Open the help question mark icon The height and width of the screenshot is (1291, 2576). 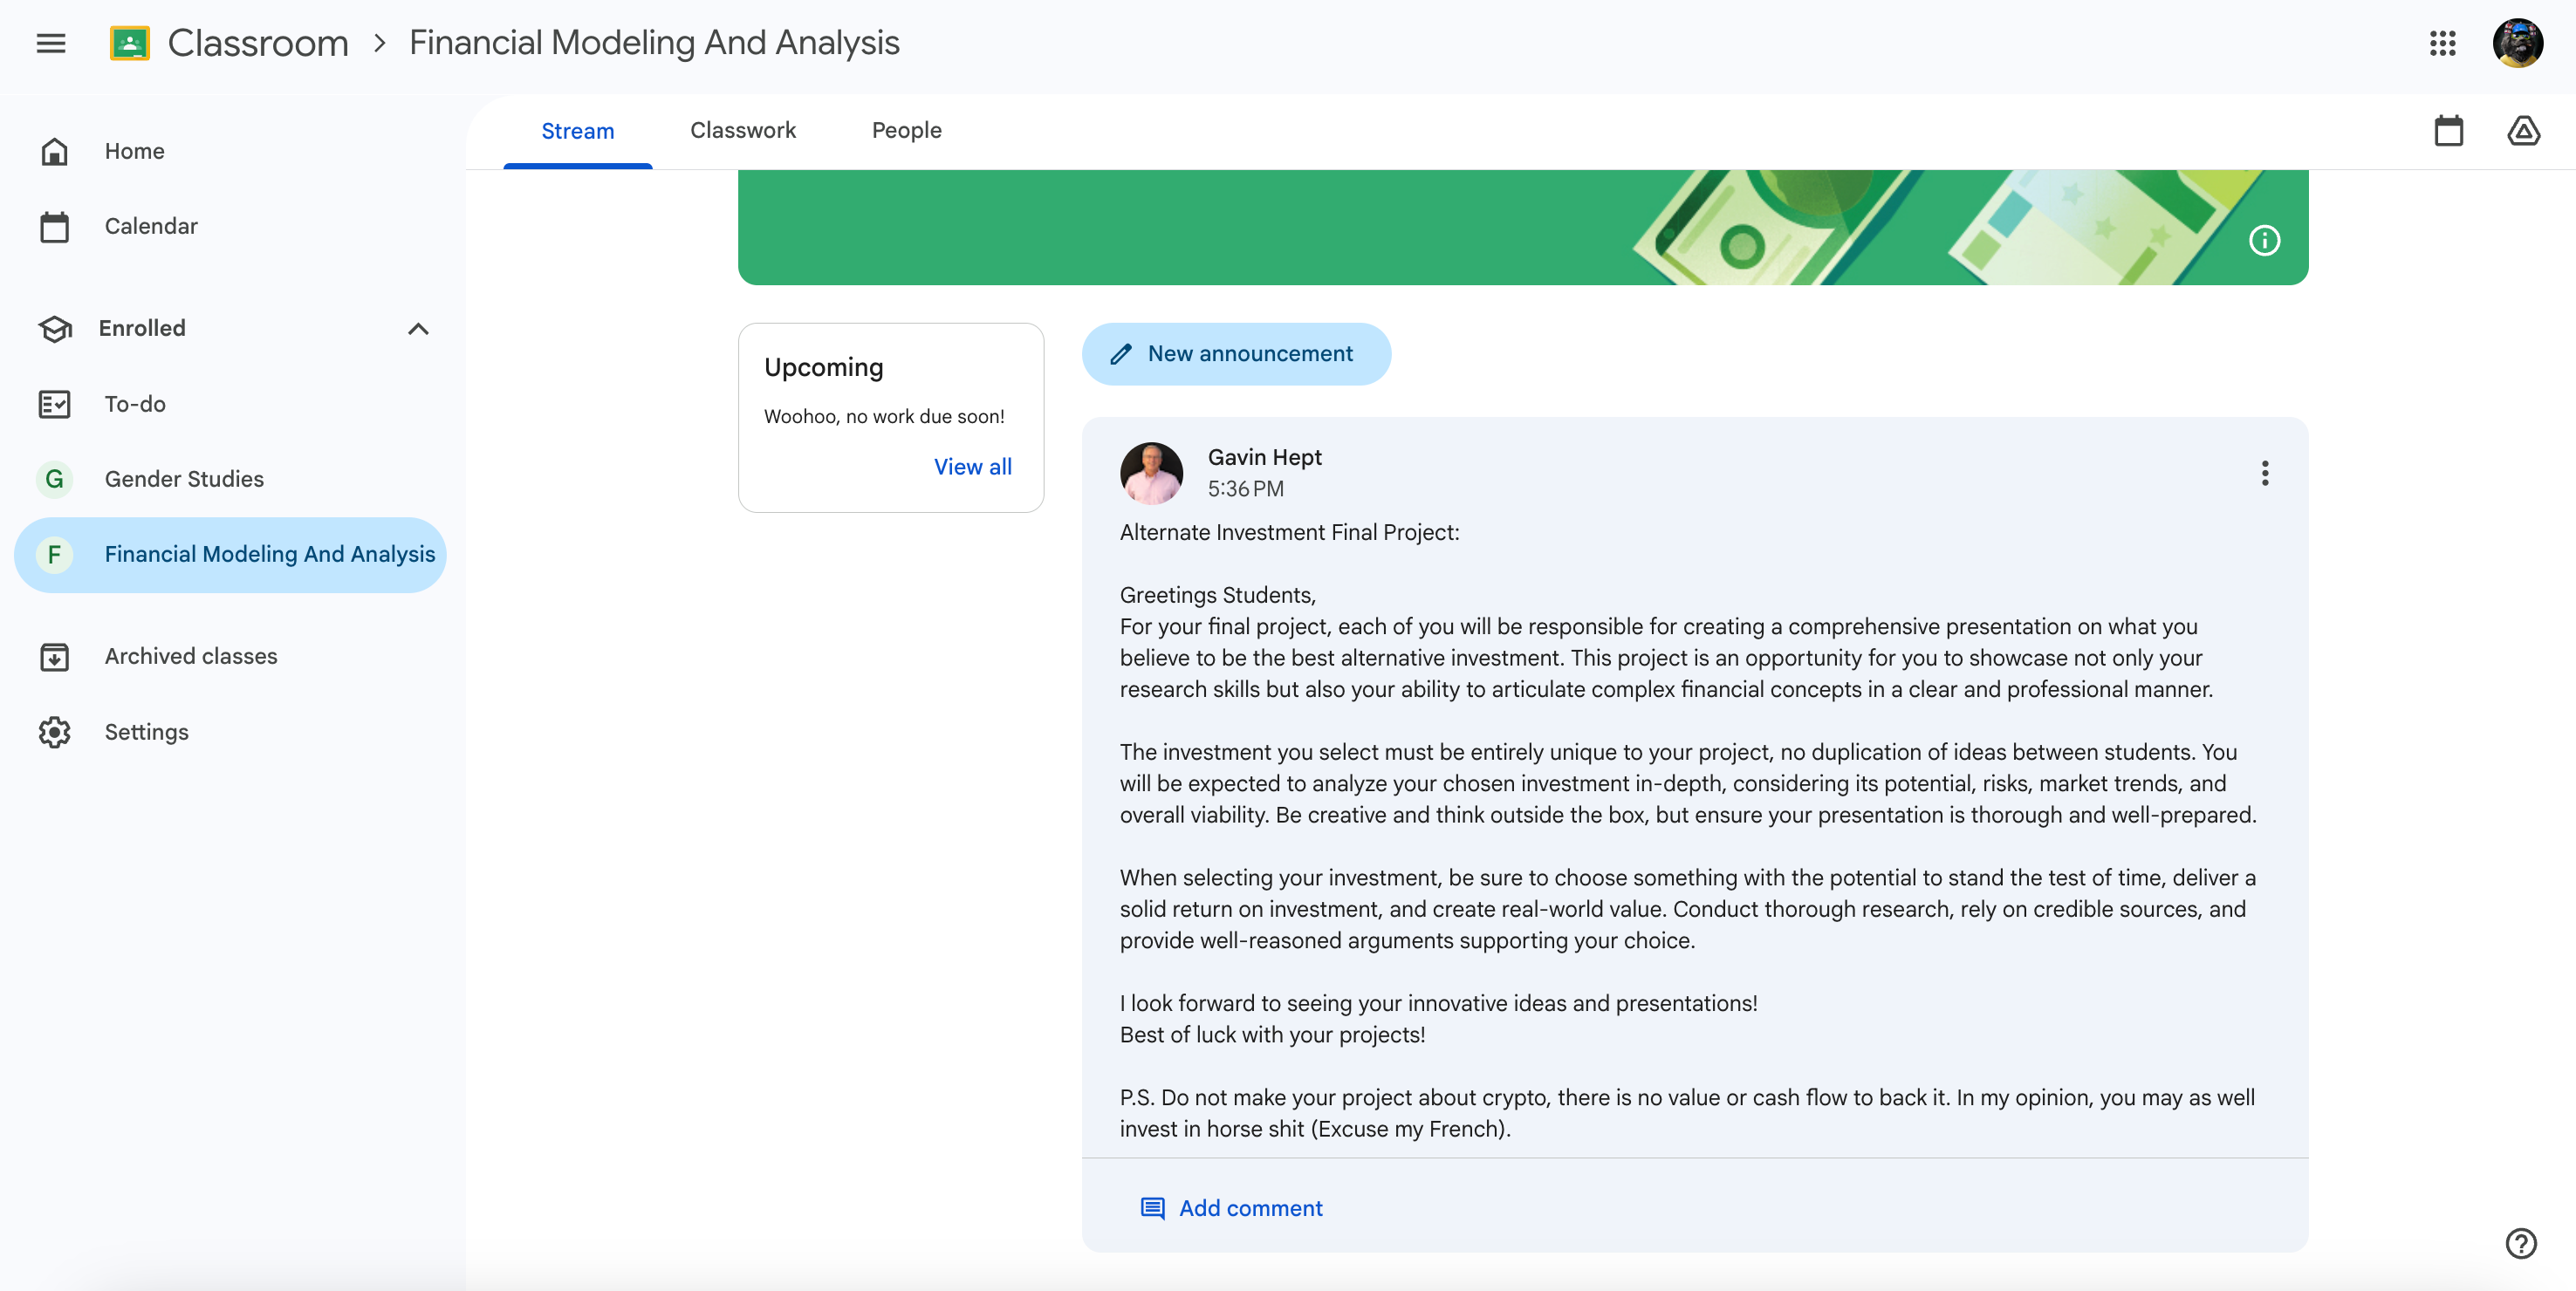point(2520,1243)
